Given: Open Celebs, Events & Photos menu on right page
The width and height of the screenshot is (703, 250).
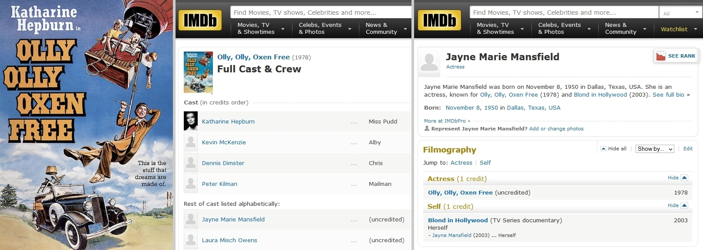Looking at the screenshot, I should click(x=564, y=29).
